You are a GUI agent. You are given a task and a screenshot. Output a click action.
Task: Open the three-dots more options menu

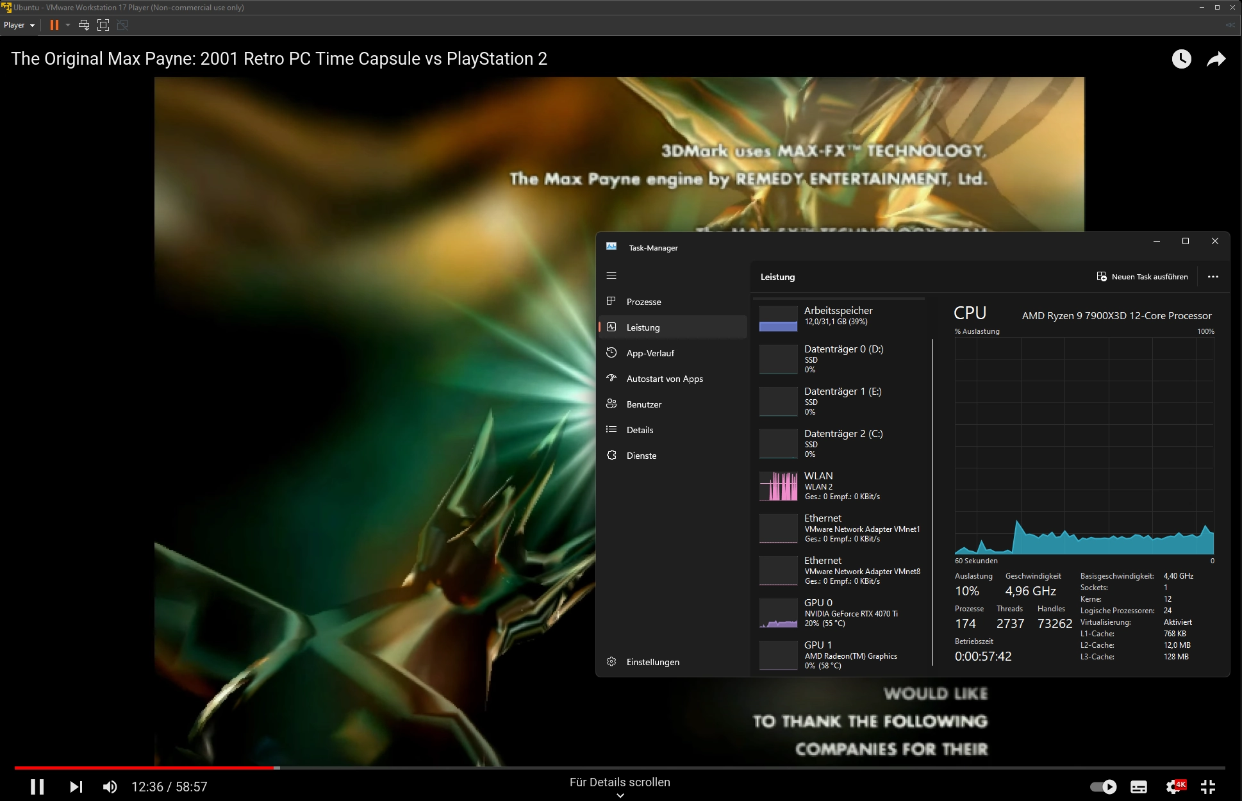(1213, 277)
